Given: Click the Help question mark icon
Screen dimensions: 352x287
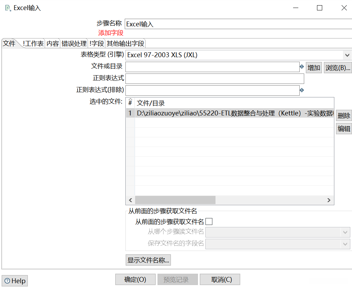Looking at the screenshot, I should [x=7, y=281].
